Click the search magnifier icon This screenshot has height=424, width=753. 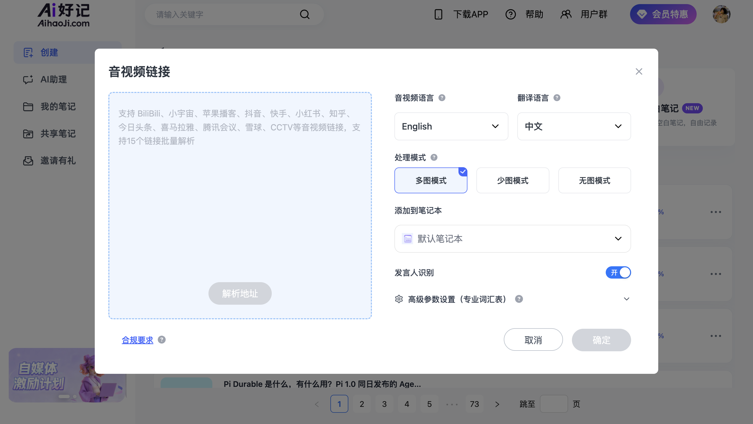coord(305,14)
